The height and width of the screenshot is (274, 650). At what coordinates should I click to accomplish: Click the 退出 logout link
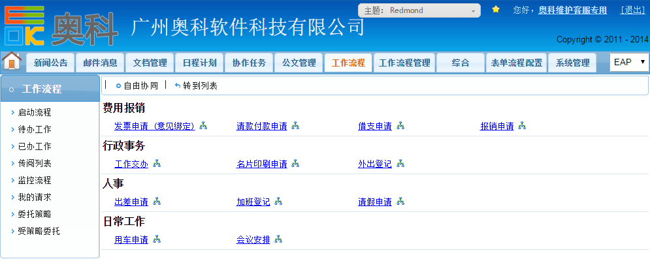632,10
